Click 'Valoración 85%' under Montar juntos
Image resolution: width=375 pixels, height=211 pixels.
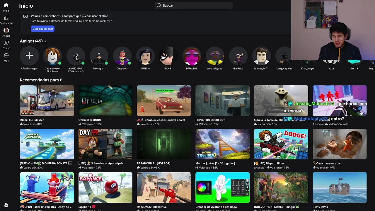coord(209,168)
